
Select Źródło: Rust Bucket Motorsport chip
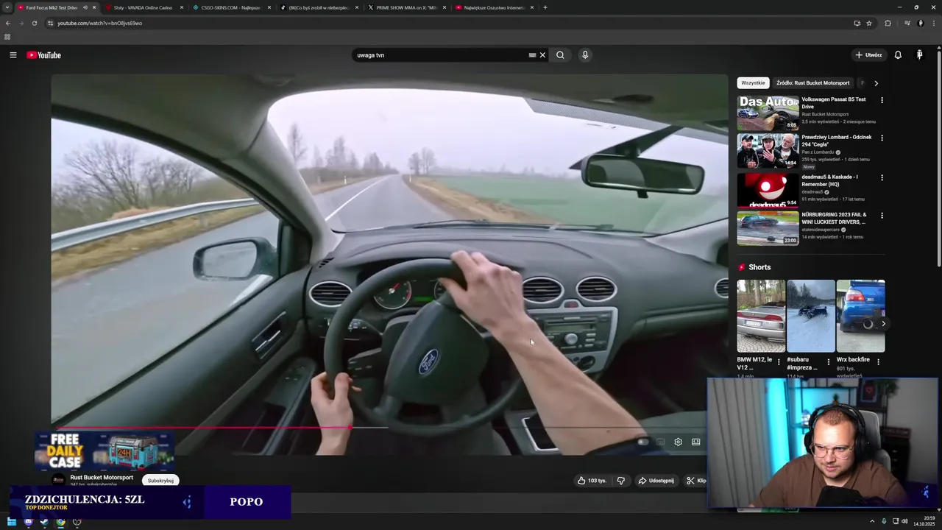pos(813,83)
